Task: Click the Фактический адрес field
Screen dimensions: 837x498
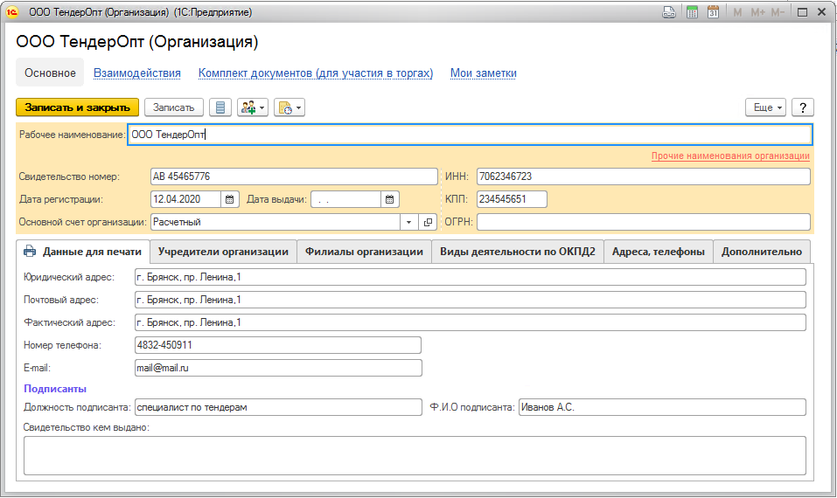Action: click(471, 322)
